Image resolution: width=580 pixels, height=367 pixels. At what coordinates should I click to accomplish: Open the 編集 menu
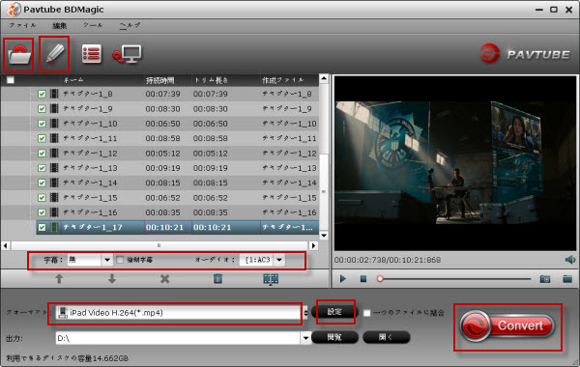tap(59, 25)
